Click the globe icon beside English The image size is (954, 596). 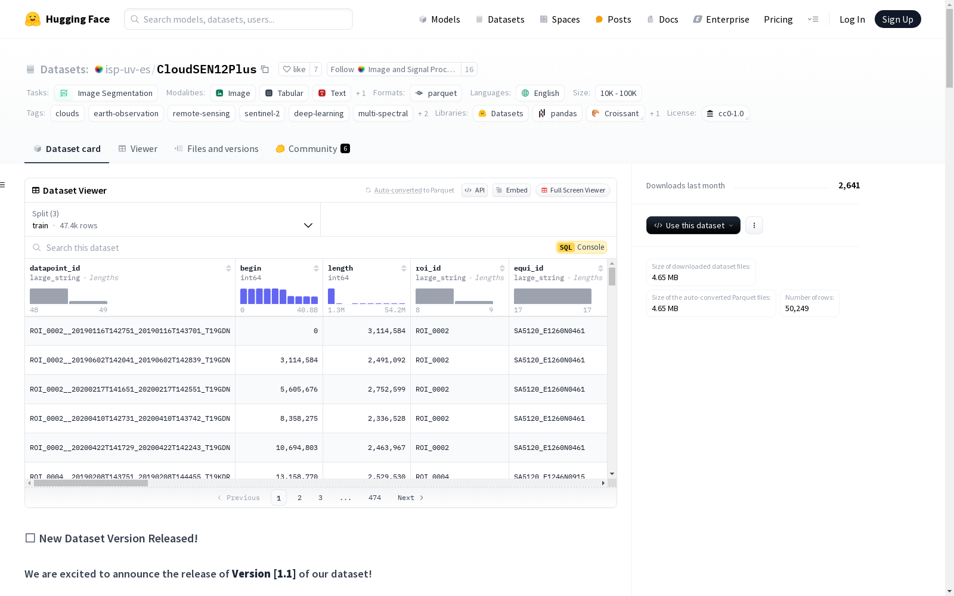[x=525, y=93]
